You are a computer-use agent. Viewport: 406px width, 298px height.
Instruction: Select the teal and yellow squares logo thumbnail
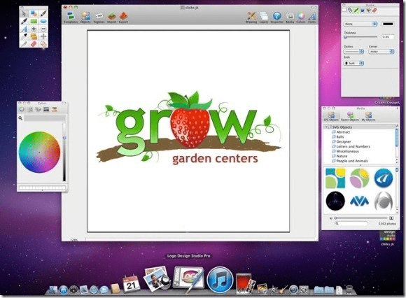tap(335, 178)
